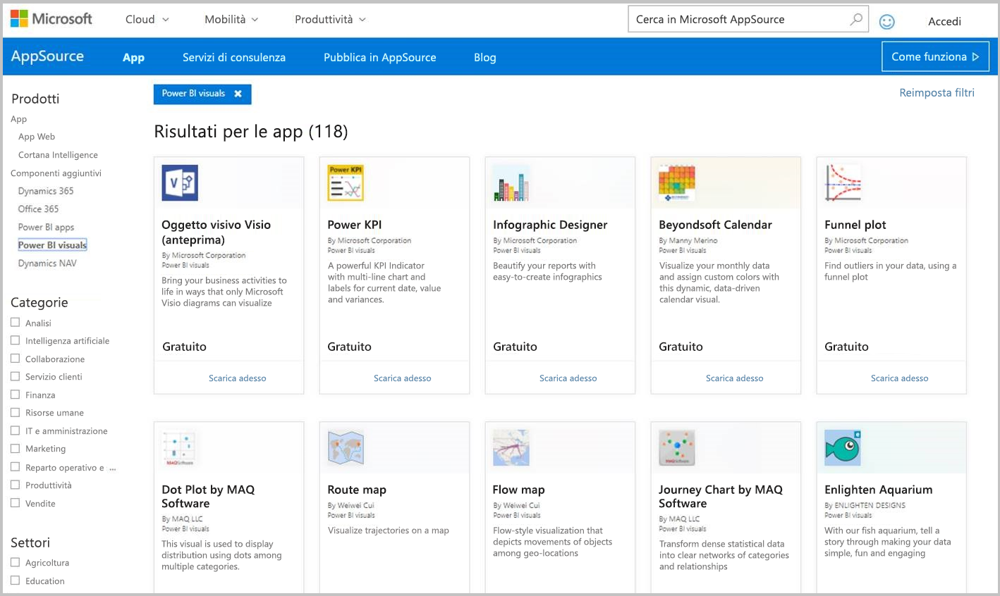
Task: Open Servizi di consulenza tab
Action: tap(234, 58)
